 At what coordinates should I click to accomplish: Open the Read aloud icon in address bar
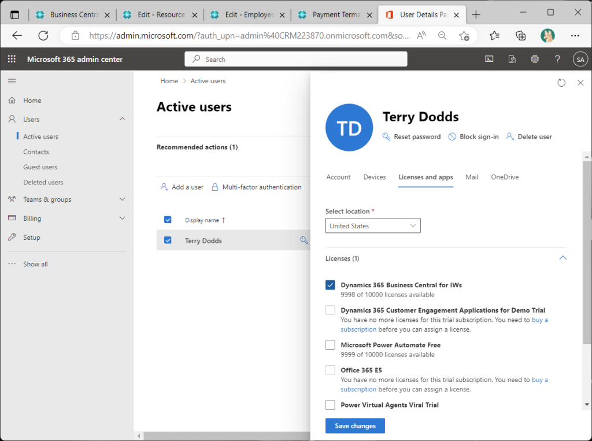click(x=421, y=35)
